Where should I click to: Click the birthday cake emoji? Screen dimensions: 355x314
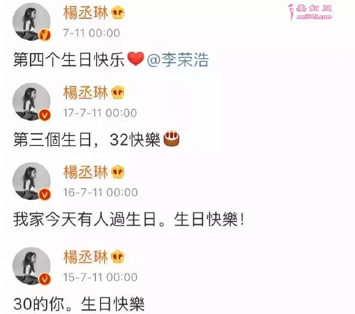point(171,138)
